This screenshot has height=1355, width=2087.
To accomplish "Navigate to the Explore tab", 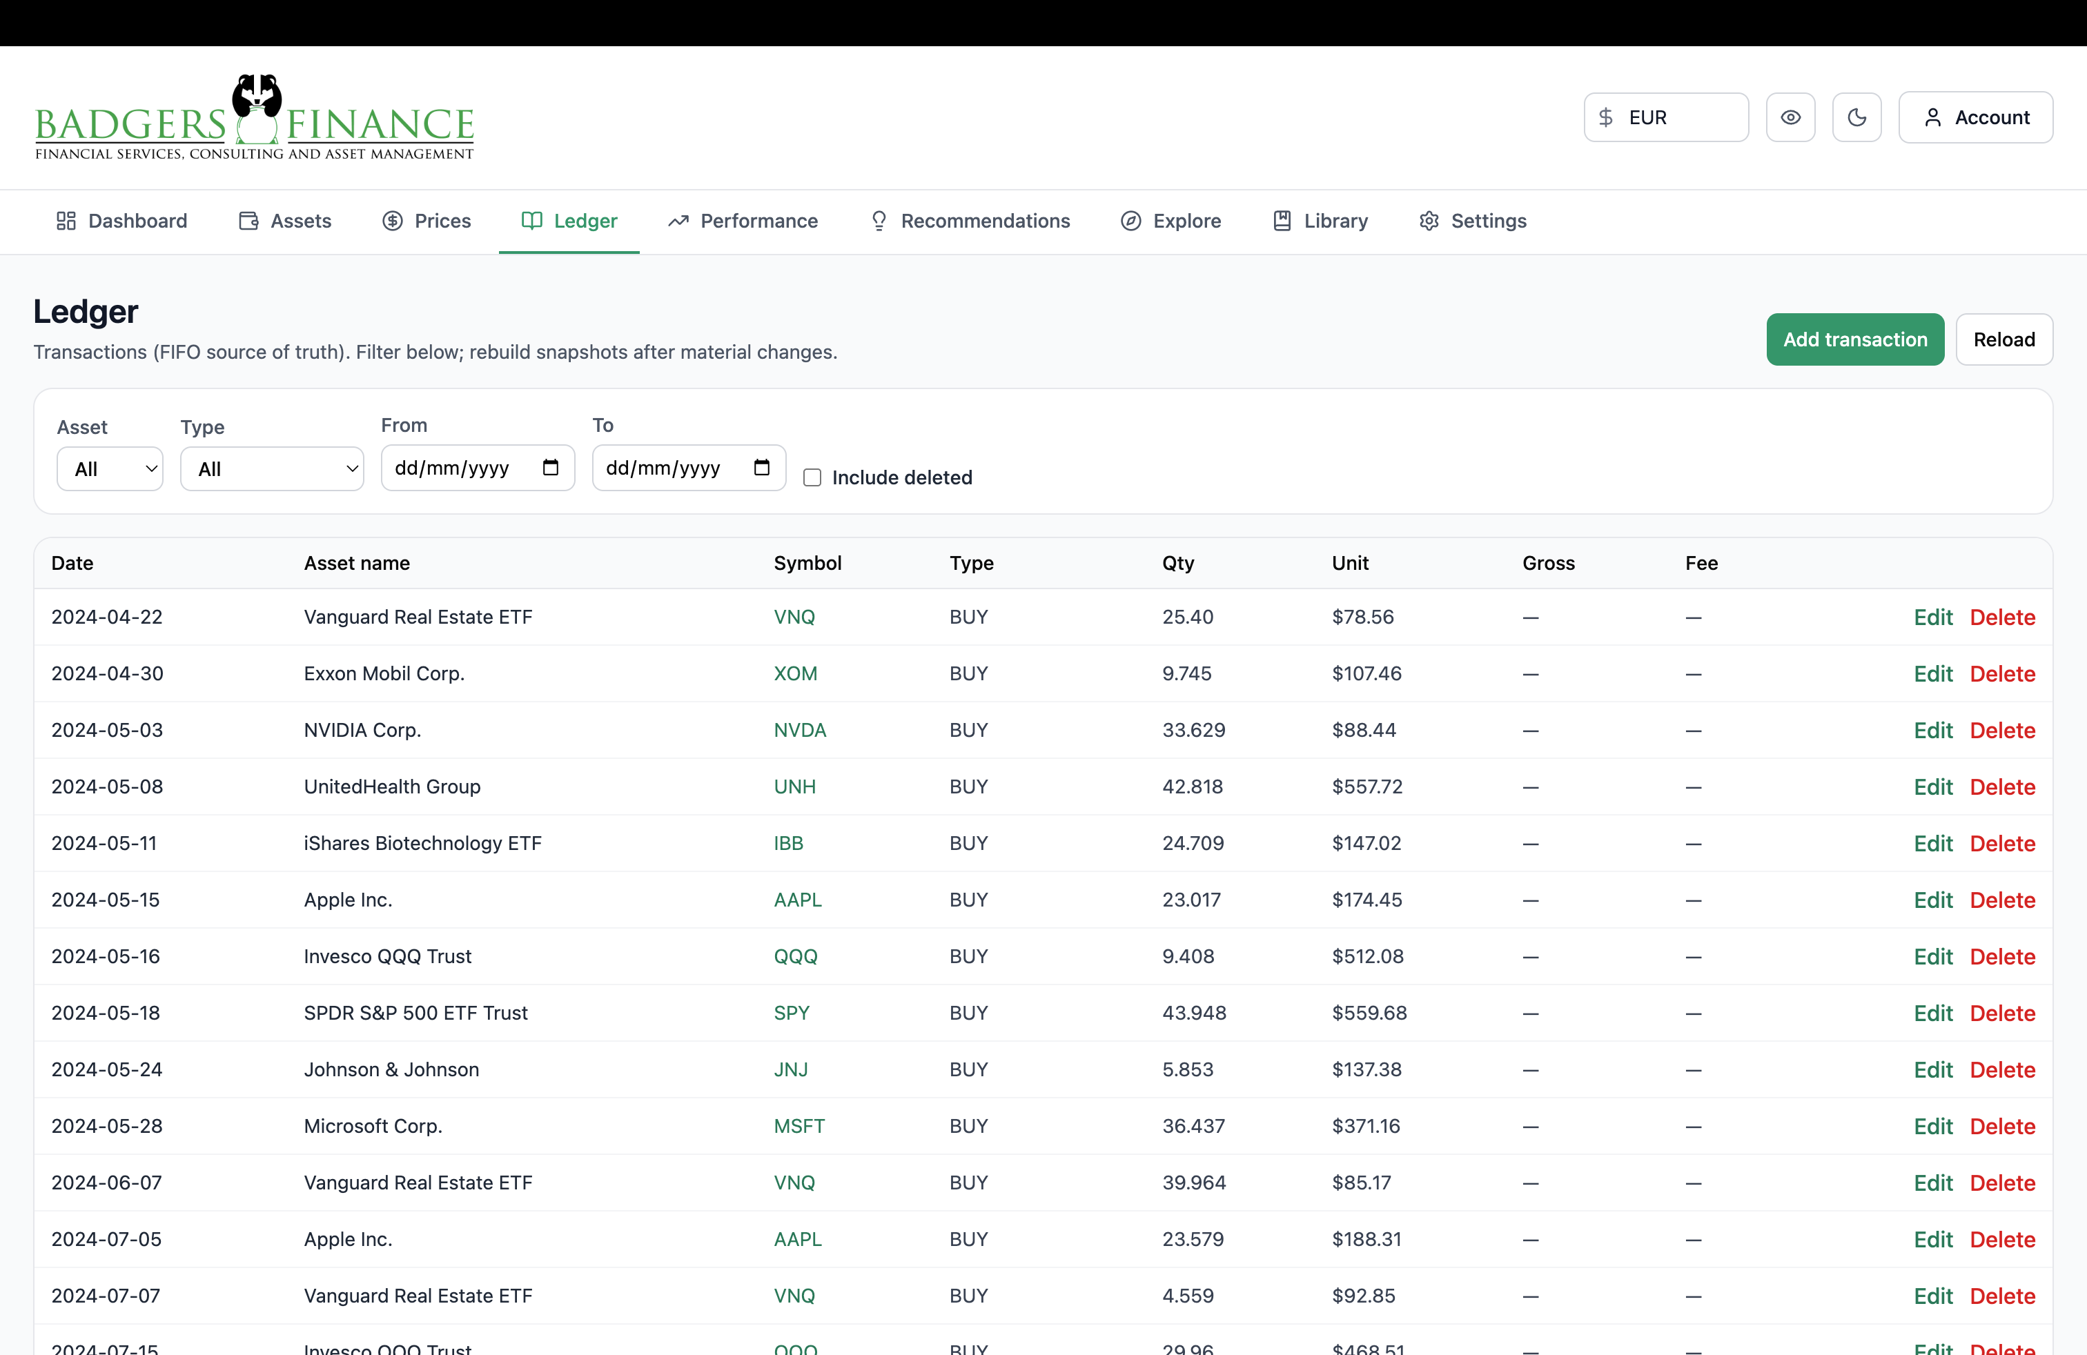I will [x=1170, y=221].
